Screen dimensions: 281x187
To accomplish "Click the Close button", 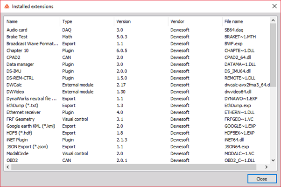I will pos(262,179).
